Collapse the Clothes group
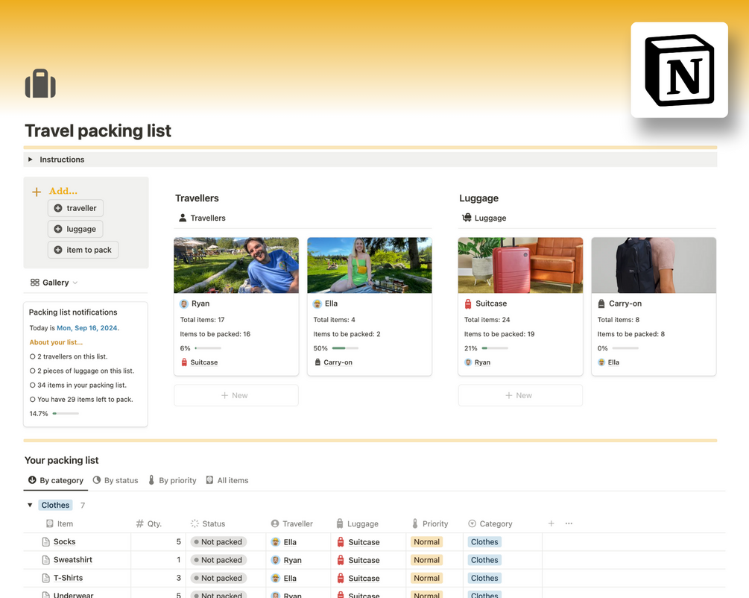Screen dimensions: 749x598 point(30,506)
